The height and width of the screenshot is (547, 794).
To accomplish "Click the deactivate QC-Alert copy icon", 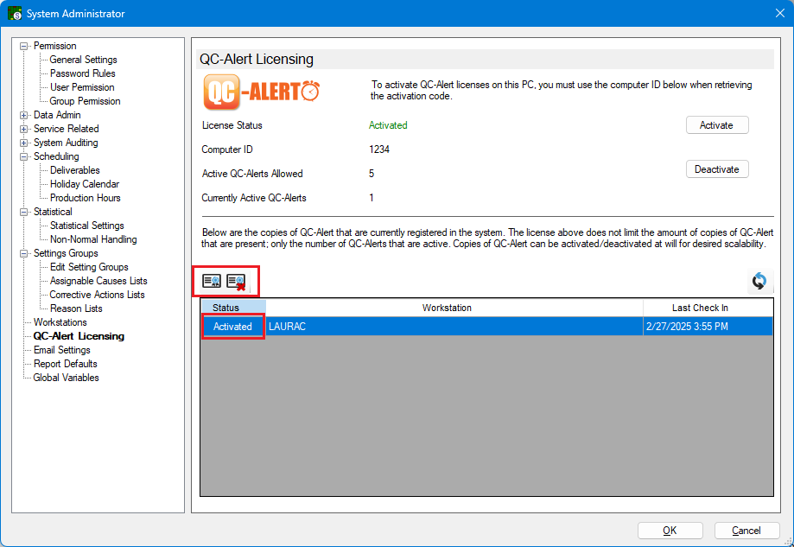I will [236, 281].
